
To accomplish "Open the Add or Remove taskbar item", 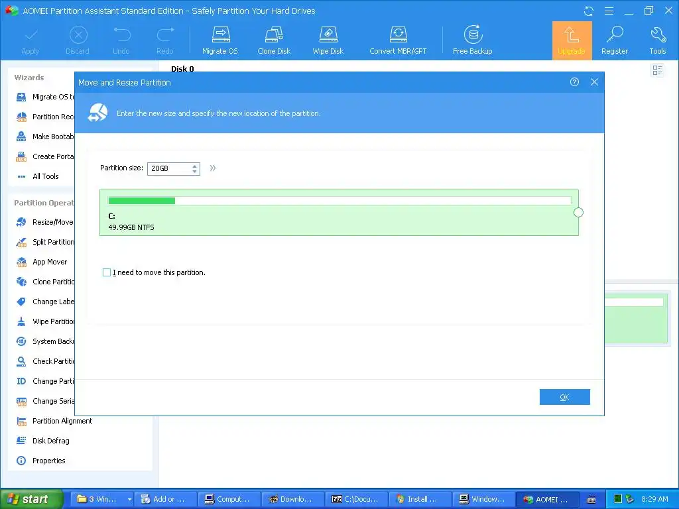I will tap(164, 499).
